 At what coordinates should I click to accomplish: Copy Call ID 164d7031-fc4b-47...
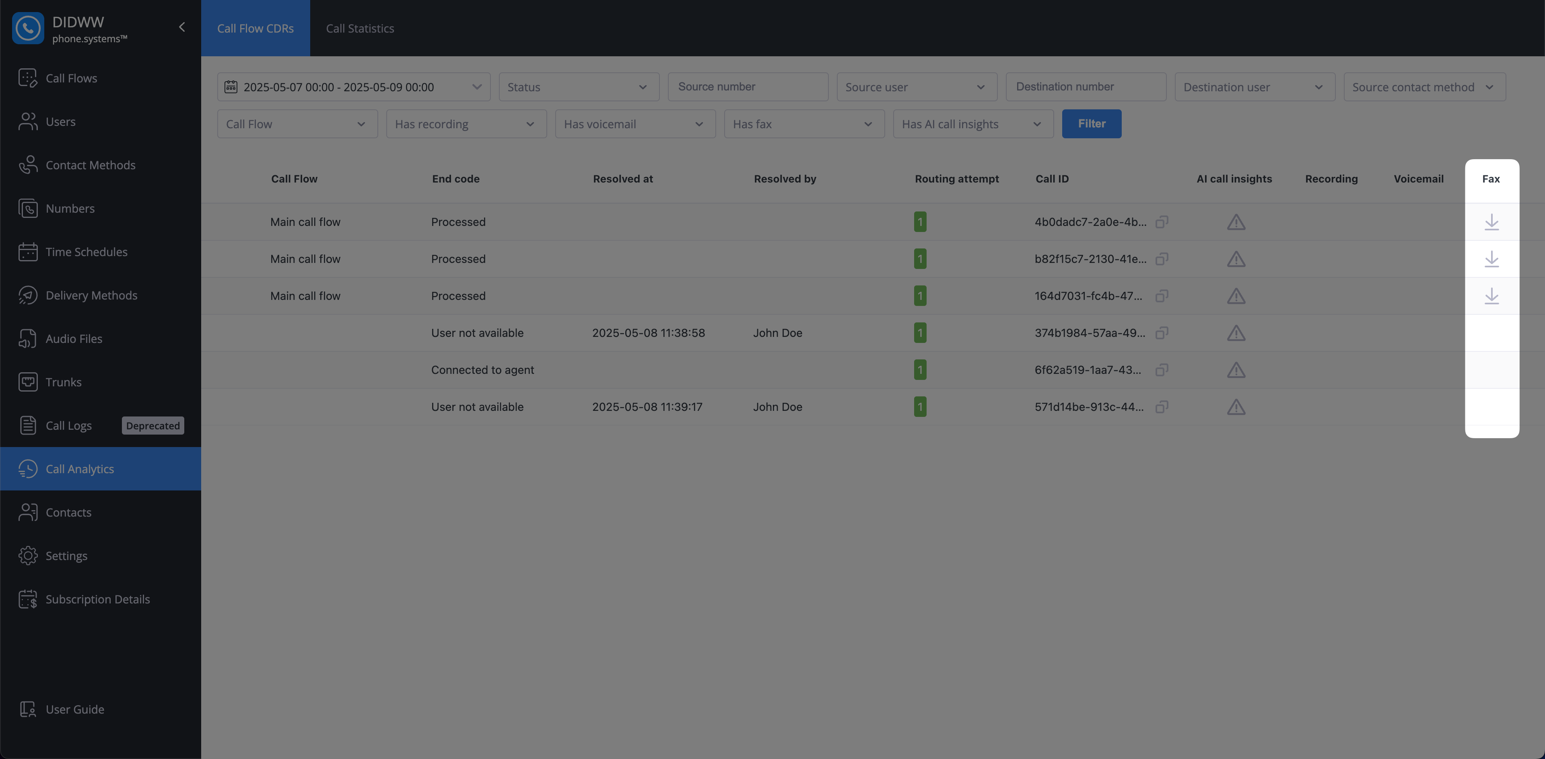pyautogui.click(x=1162, y=296)
